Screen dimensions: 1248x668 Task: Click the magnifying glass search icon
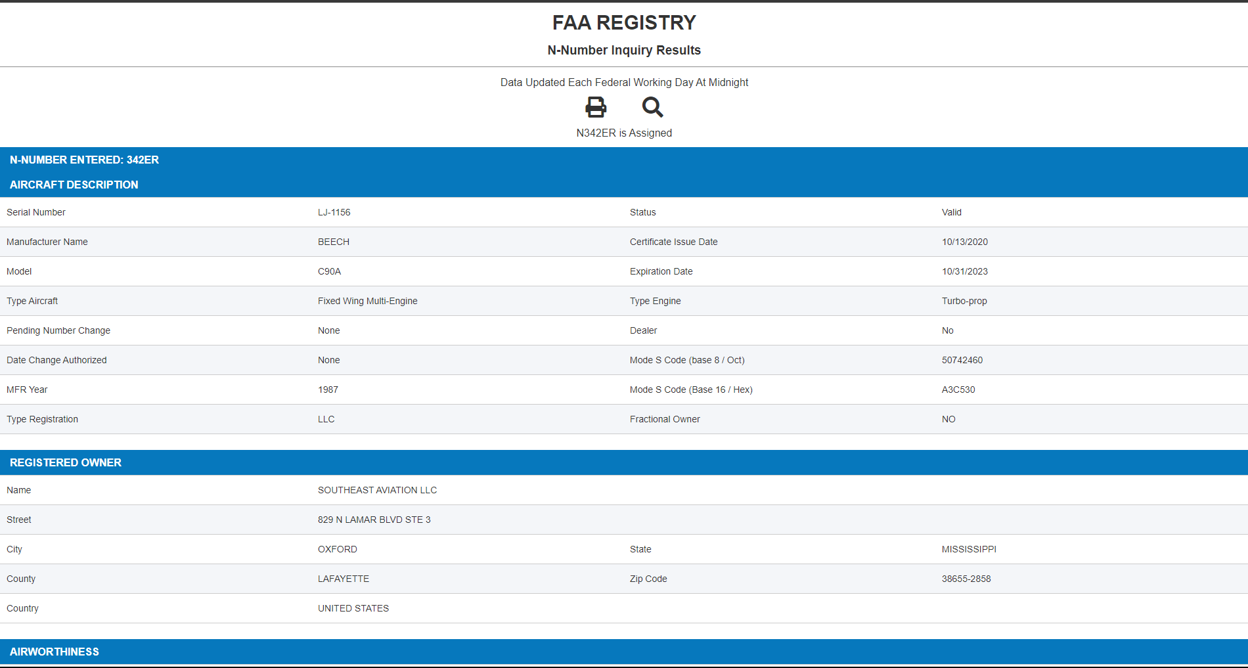click(x=652, y=107)
